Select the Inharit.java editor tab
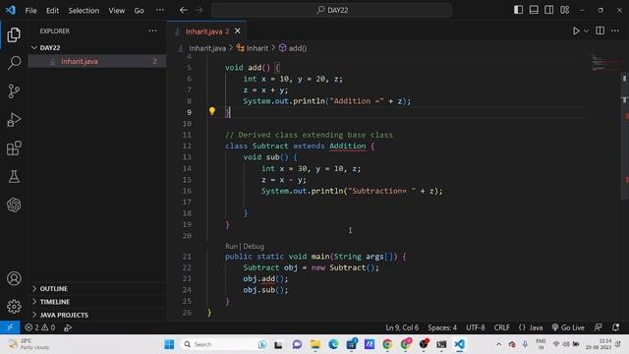629x354 pixels. coord(206,31)
